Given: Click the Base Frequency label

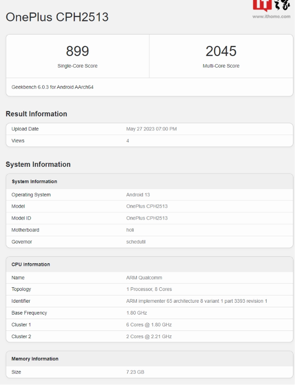Looking at the screenshot, I should click(29, 313).
